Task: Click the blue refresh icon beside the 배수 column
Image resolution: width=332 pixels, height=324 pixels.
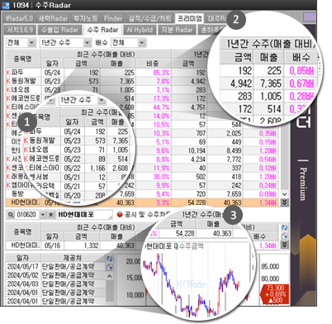Action: point(284,228)
